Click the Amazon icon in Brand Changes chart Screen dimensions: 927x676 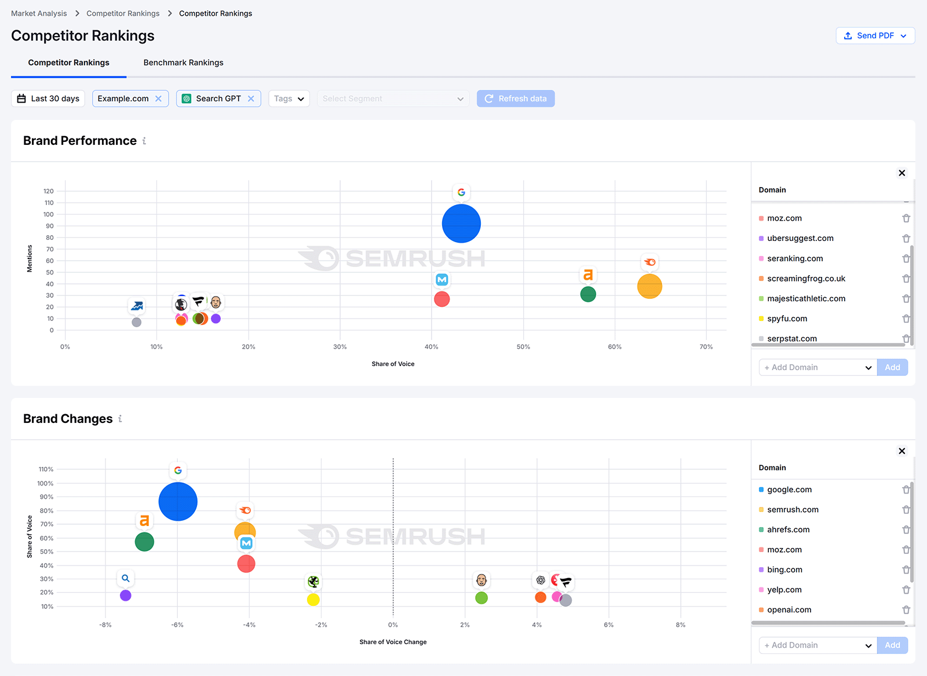pos(145,521)
